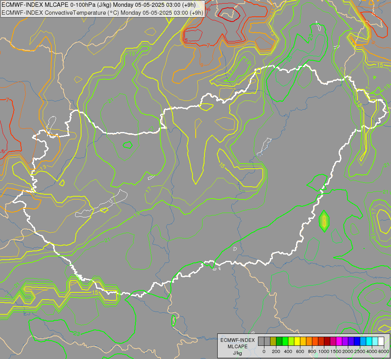Image resolution: width=391 pixels, height=359 pixels.
Task: Click the 6000 tick value in legend
Action: tap(384, 351)
